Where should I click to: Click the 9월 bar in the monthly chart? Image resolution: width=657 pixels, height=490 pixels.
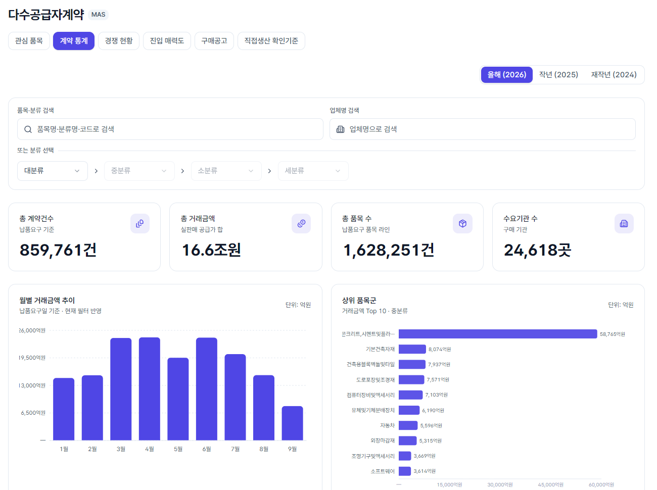(293, 423)
